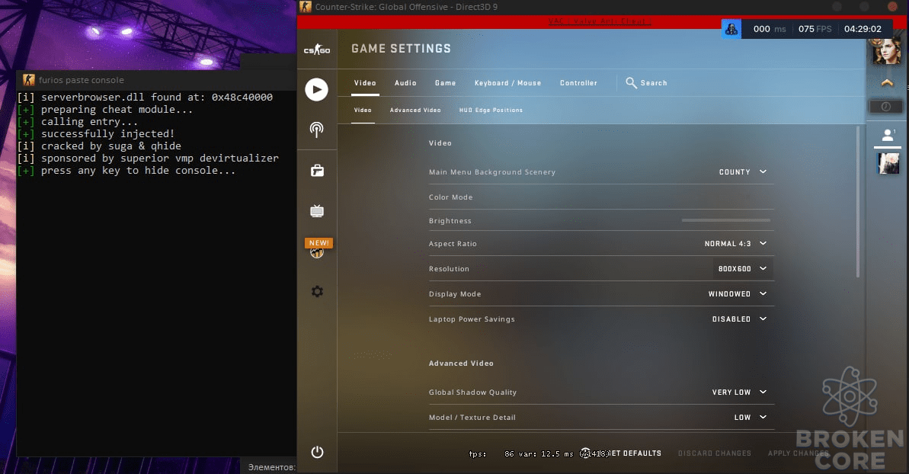Click the CS:GO logo in the sidebar
Viewport: 909px width, 474px height.
pos(316,50)
